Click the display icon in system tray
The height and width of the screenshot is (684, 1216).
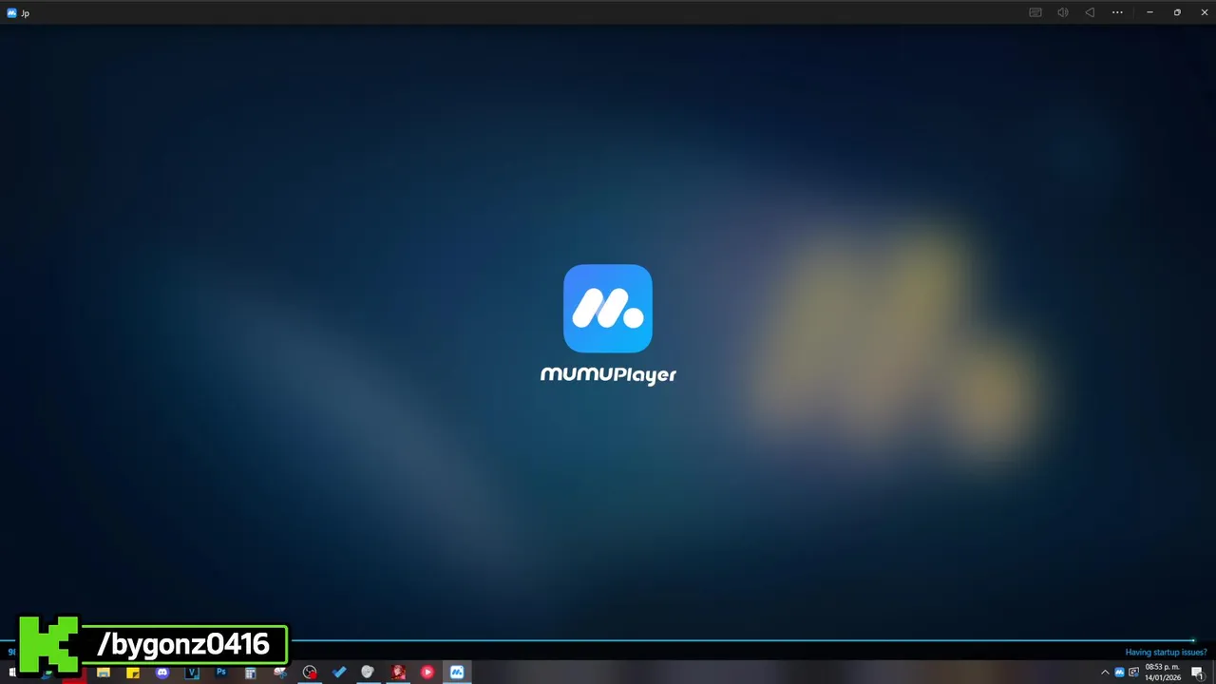point(1133,673)
